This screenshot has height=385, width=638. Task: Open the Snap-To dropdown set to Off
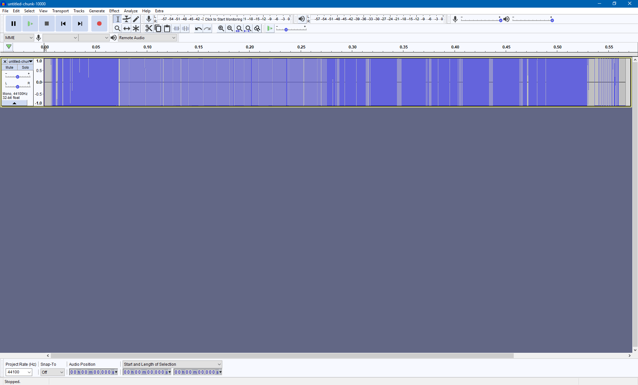[53, 372]
